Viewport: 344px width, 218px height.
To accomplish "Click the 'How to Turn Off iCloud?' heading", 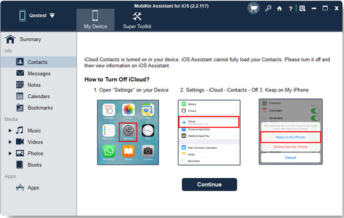I will (117, 80).
